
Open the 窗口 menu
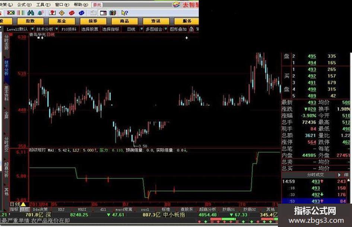point(62,4)
